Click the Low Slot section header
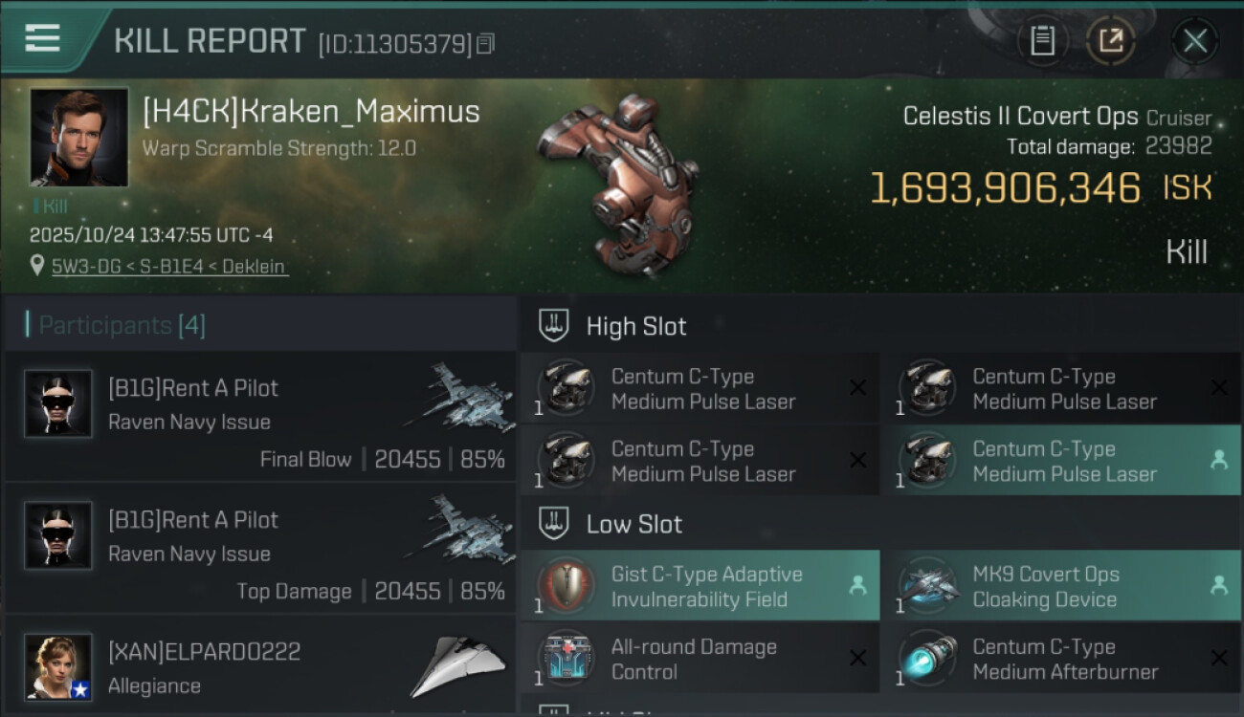 634,524
